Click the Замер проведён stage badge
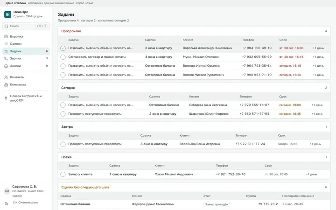Viewport: 336px width, 210px height. coord(217,204)
